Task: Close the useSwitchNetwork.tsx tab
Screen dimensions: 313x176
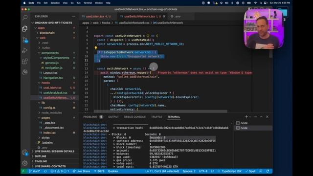Action: [x=164, y=16]
